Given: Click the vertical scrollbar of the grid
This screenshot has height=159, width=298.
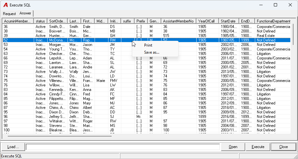Looking at the screenshot, I should pos(293,34).
